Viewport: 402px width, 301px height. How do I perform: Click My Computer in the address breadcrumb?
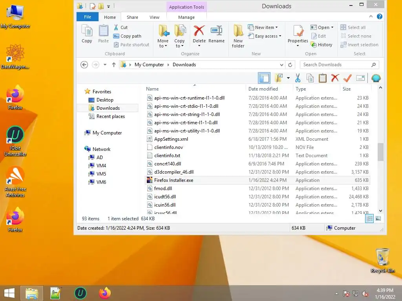point(149,65)
